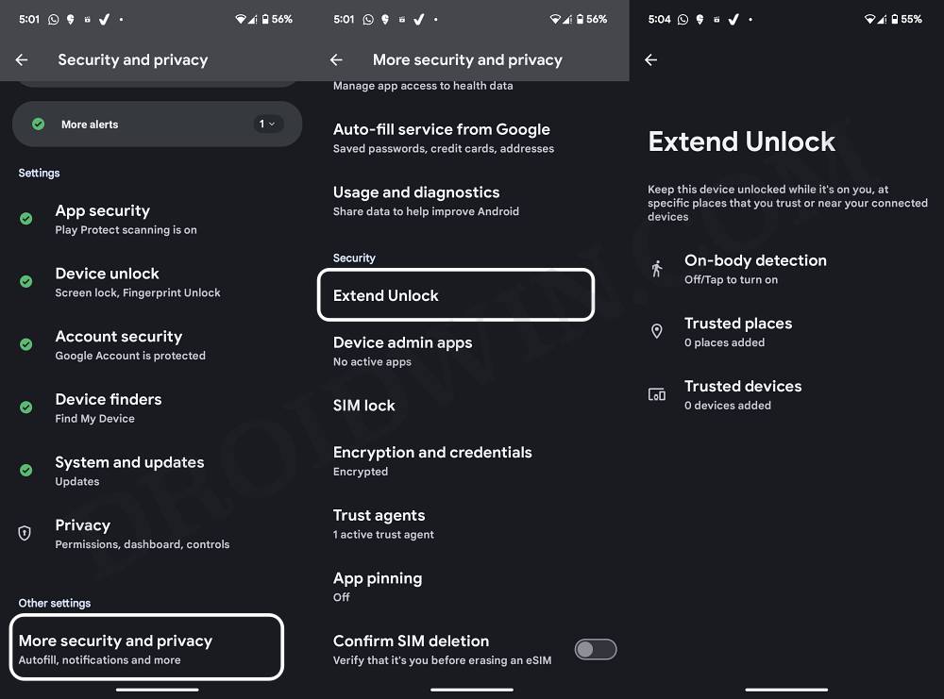Click the green checkmark beside App security

coord(25,218)
